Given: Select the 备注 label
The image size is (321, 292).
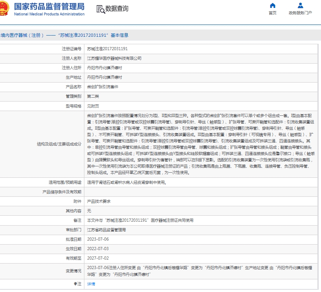Looking at the screenshot, I should (77, 220).
